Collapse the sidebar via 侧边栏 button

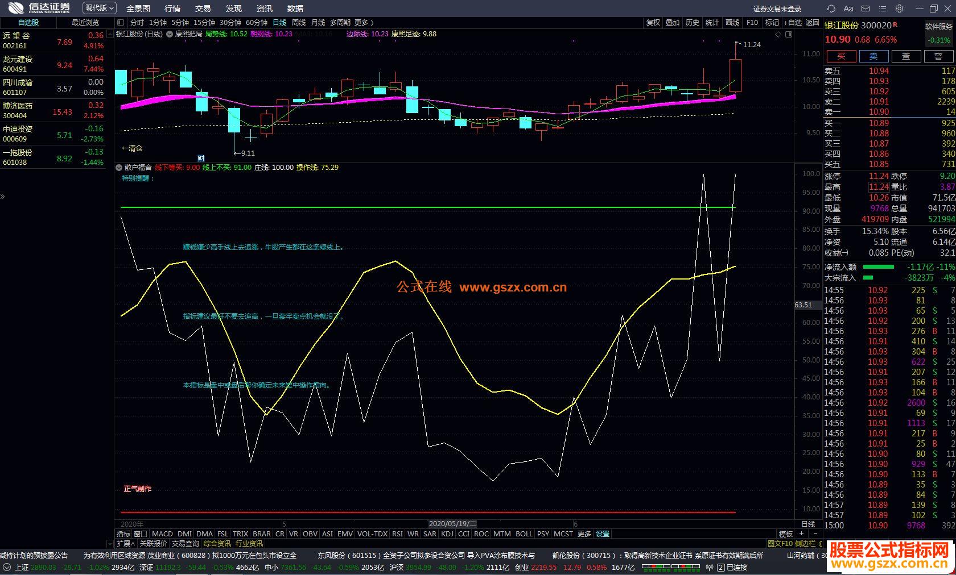click(809, 544)
